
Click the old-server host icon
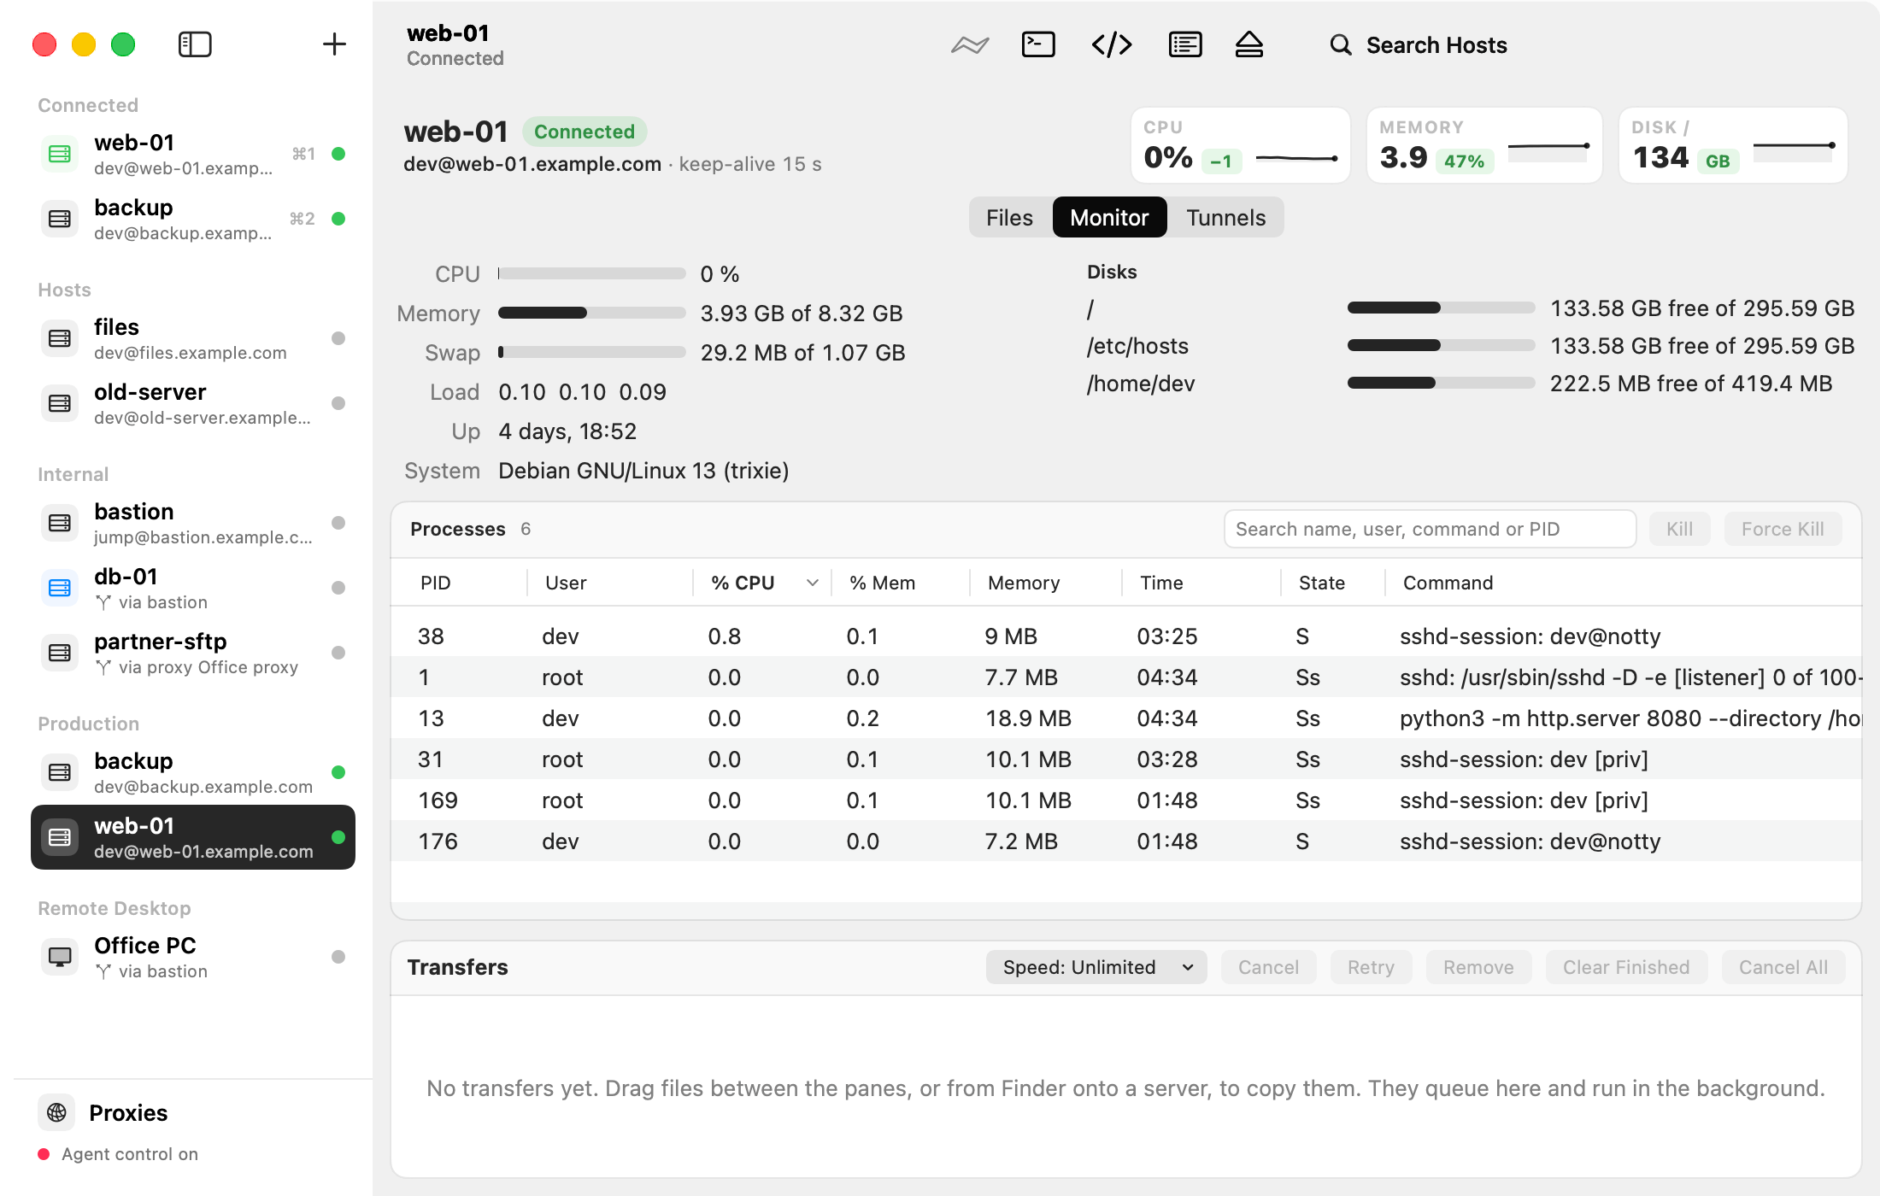coord(60,403)
